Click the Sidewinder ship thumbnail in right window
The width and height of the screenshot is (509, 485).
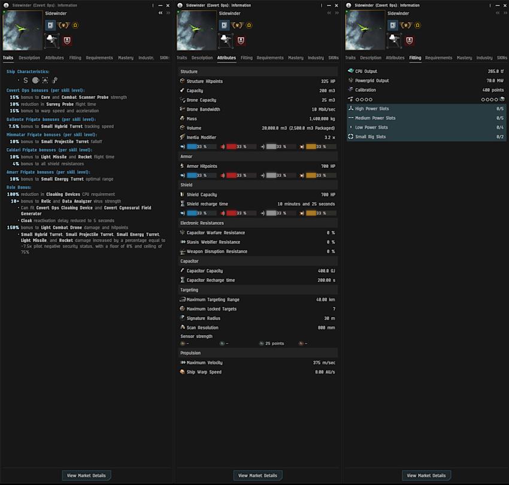(365, 30)
